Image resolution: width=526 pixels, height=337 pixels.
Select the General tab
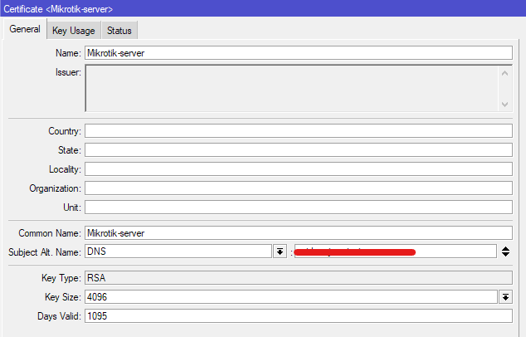25,30
